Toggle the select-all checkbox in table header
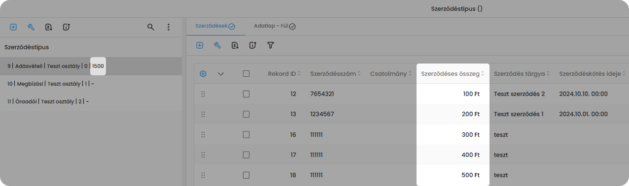The width and height of the screenshot is (629, 186). (x=246, y=74)
